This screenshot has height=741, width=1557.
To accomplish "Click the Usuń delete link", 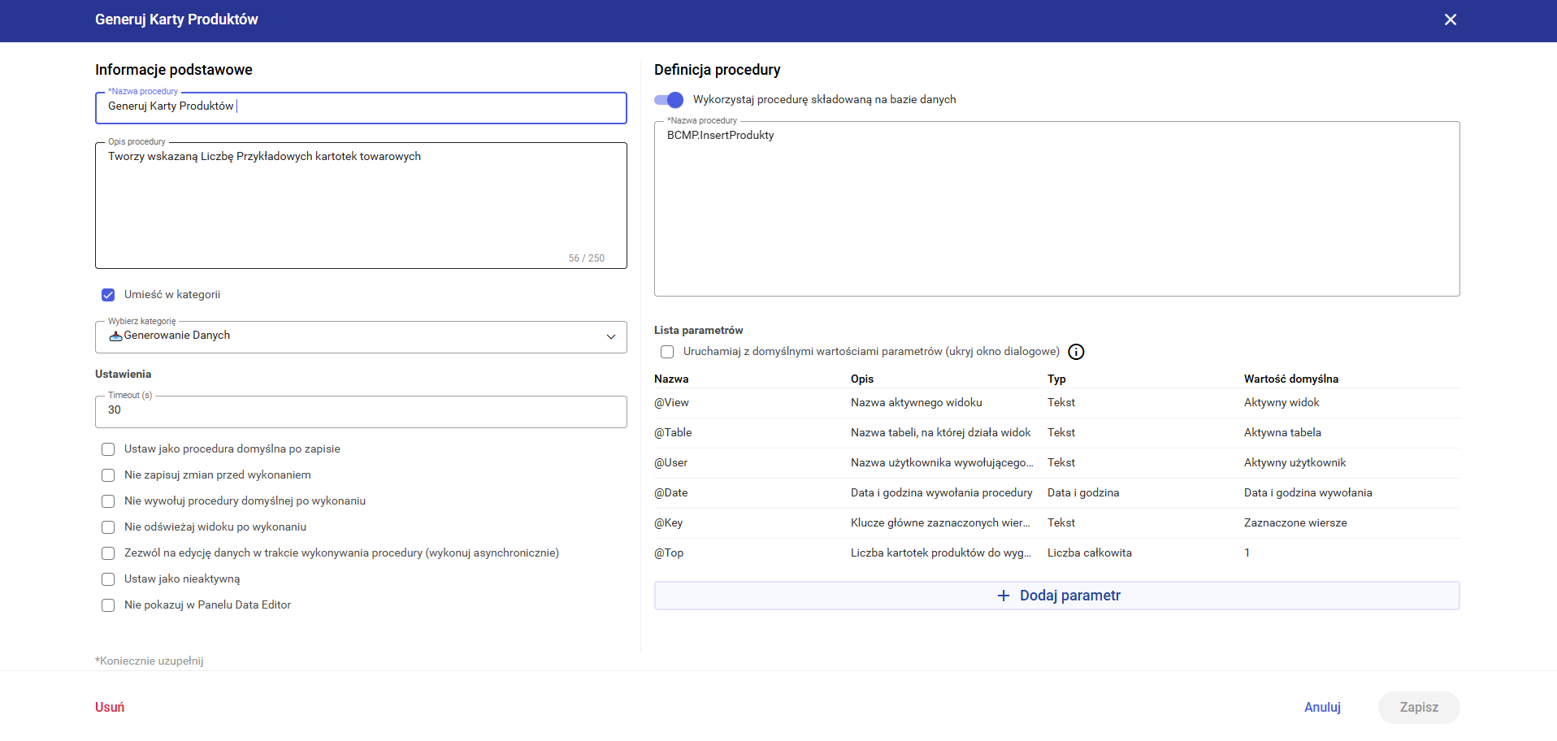I will [x=110, y=707].
